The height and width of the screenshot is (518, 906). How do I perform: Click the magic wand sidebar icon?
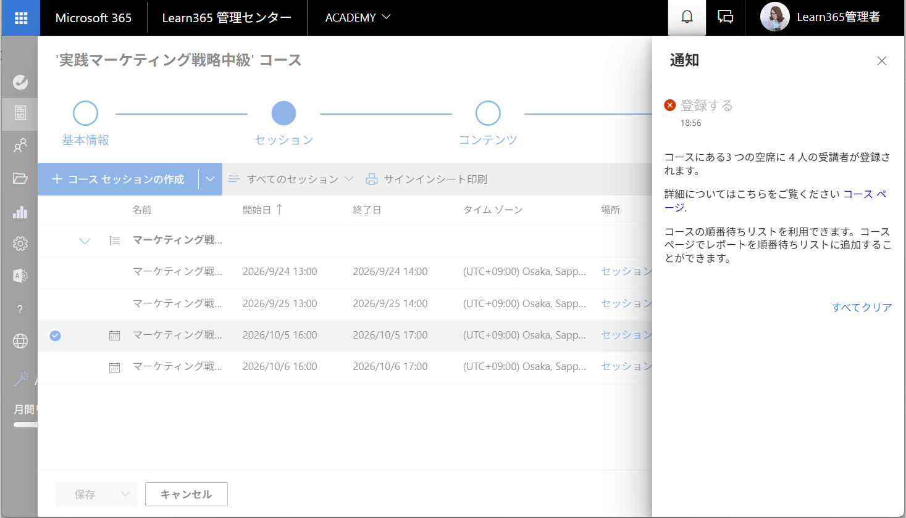point(20,379)
